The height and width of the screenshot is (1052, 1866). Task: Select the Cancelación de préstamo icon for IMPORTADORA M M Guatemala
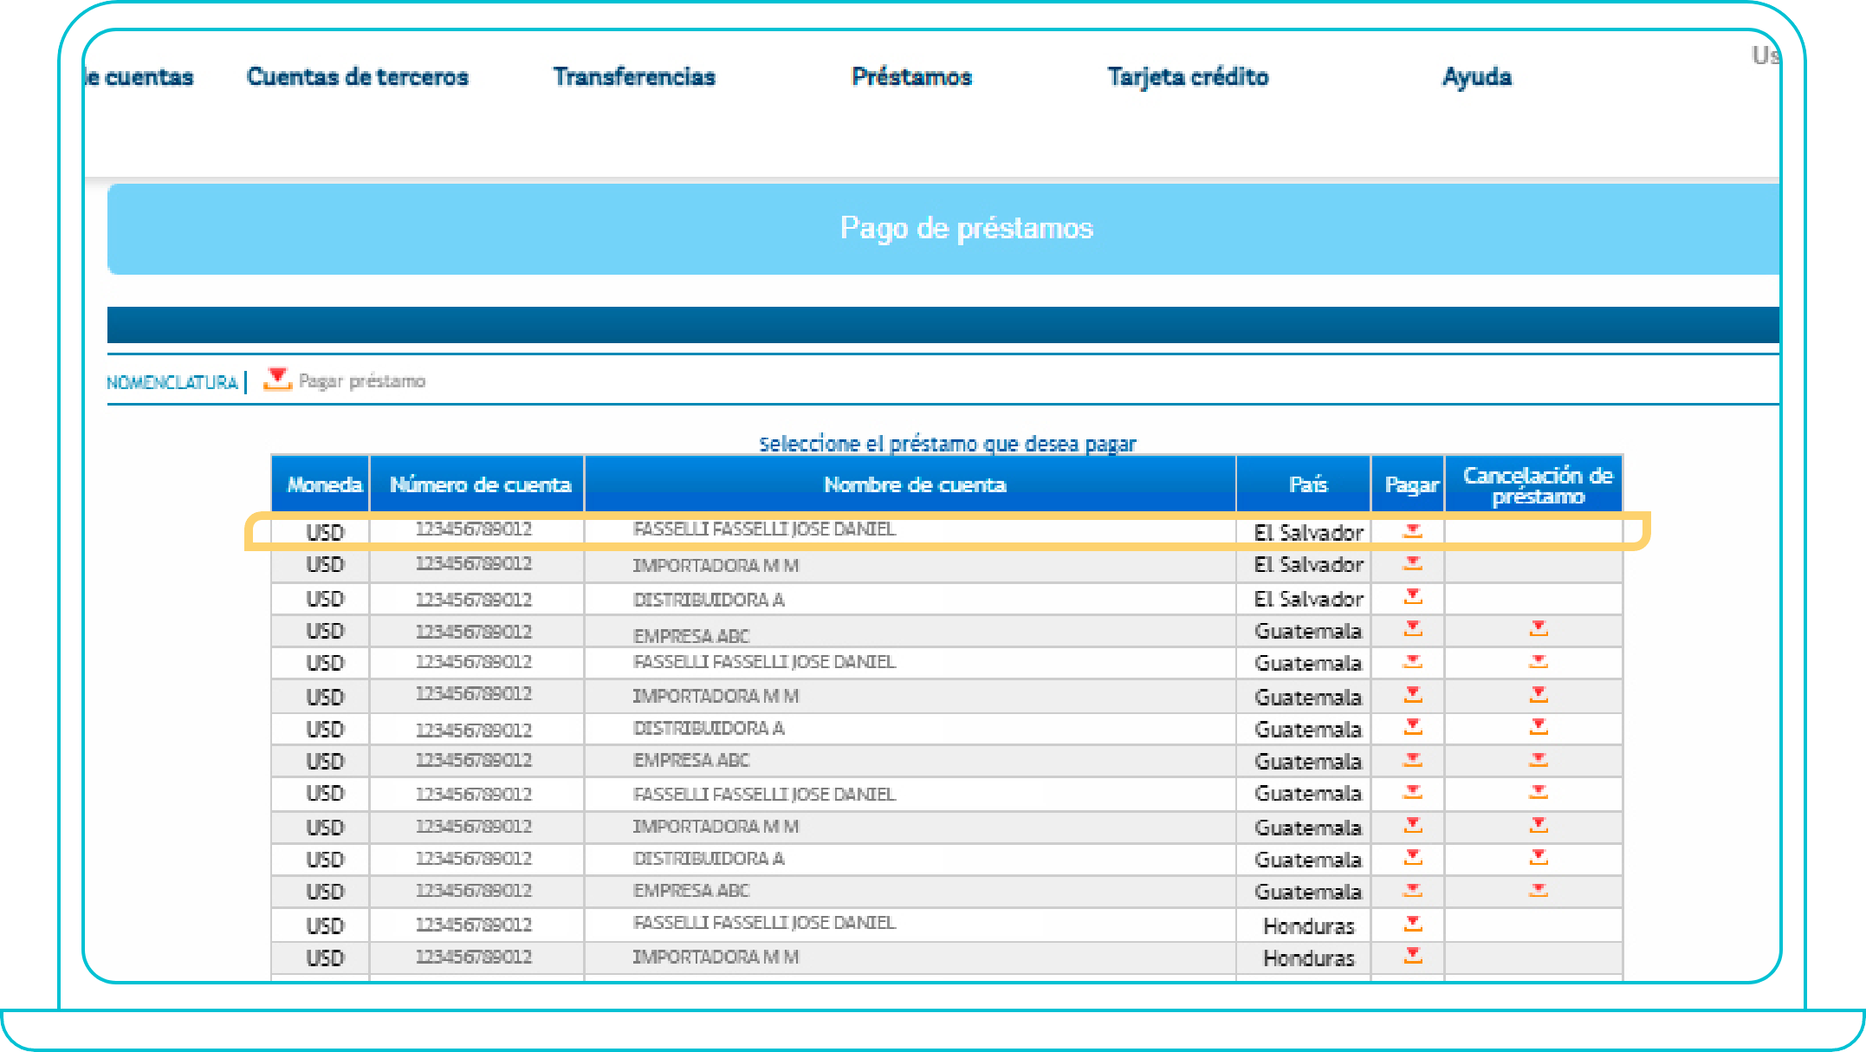coord(1539,696)
